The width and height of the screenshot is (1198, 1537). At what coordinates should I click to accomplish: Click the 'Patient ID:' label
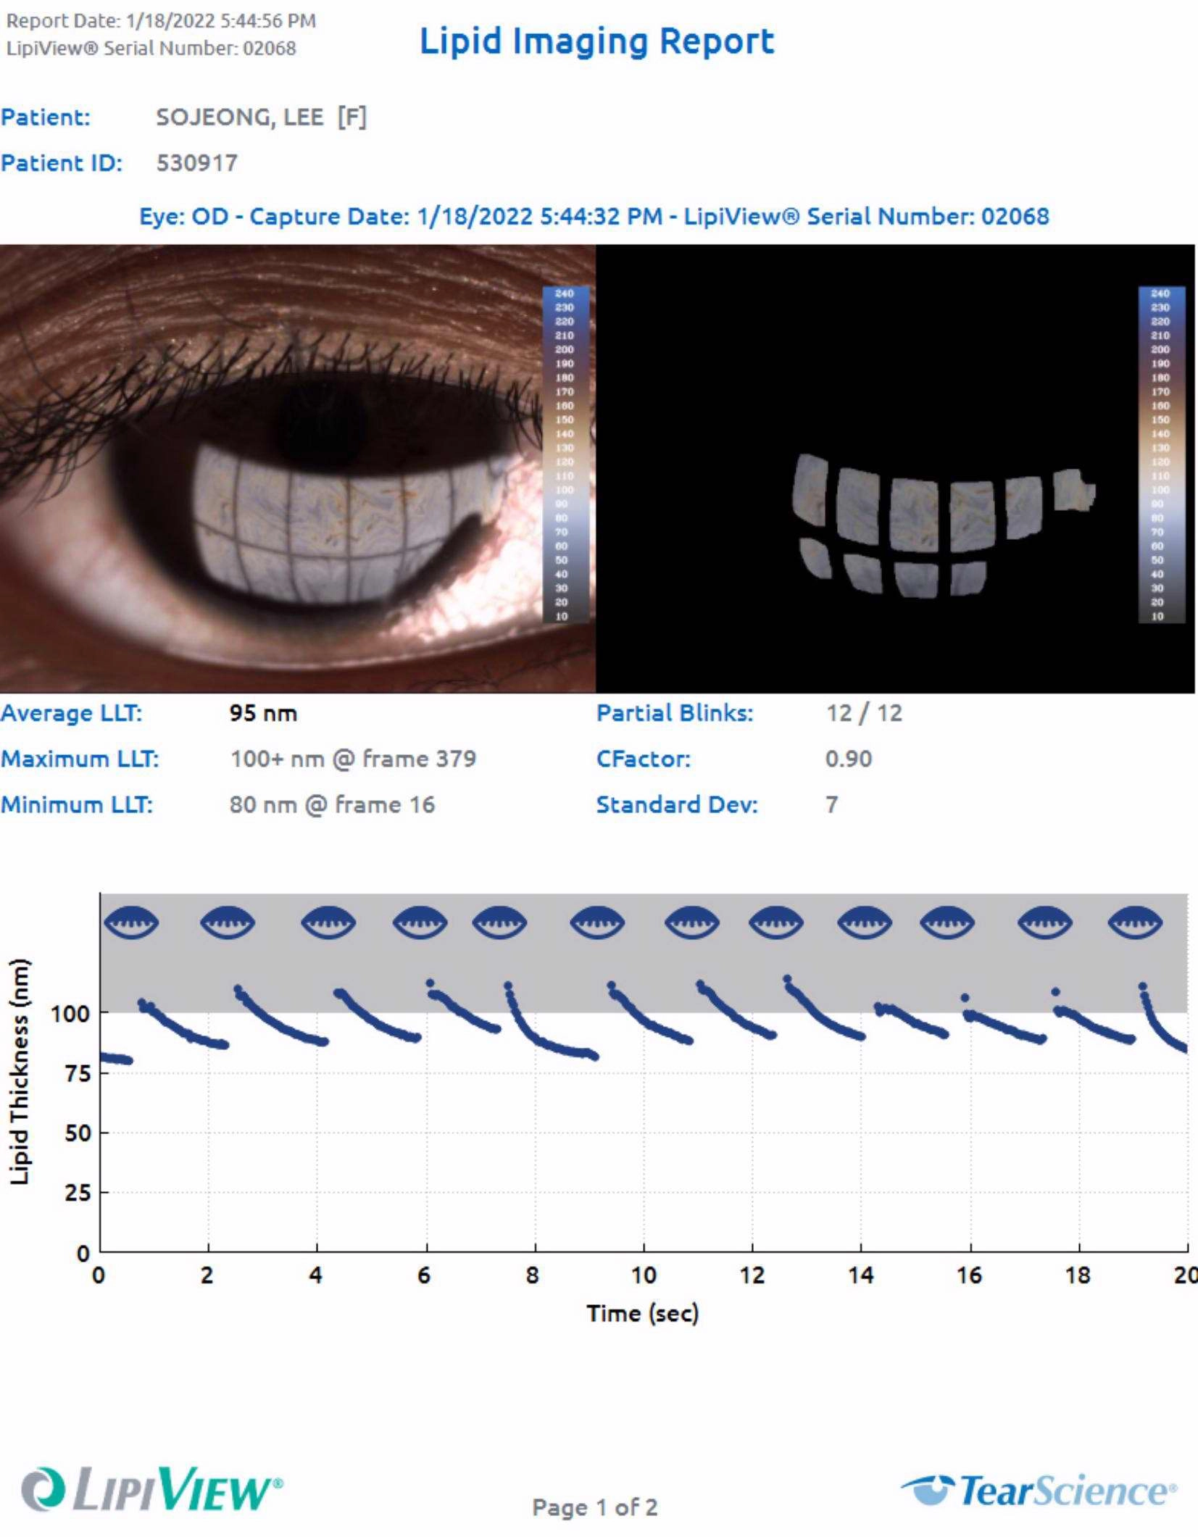pos(62,163)
